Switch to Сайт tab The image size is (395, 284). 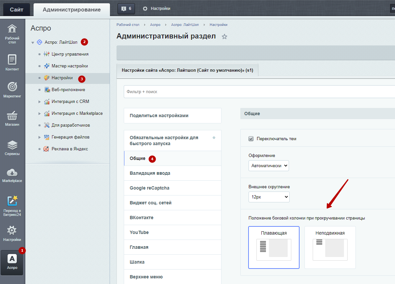tap(16, 10)
